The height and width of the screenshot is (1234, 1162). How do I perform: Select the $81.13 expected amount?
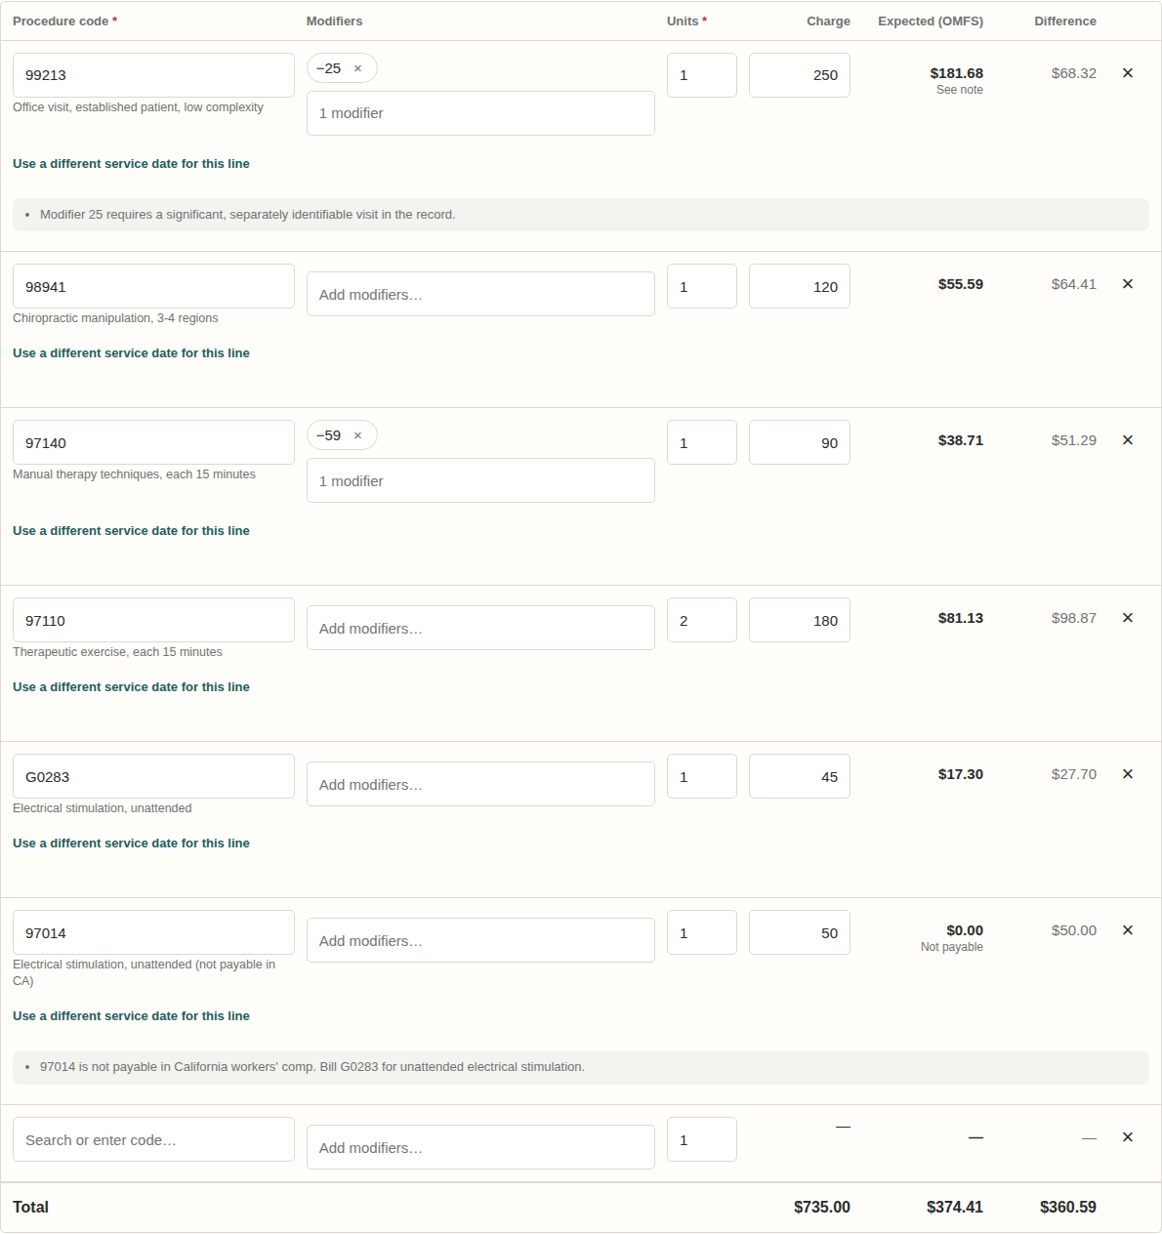[961, 618]
